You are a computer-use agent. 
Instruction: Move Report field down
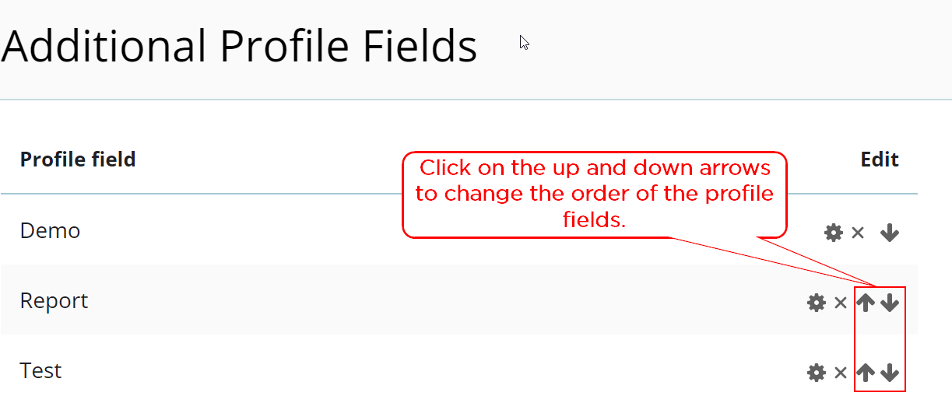[890, 303]
